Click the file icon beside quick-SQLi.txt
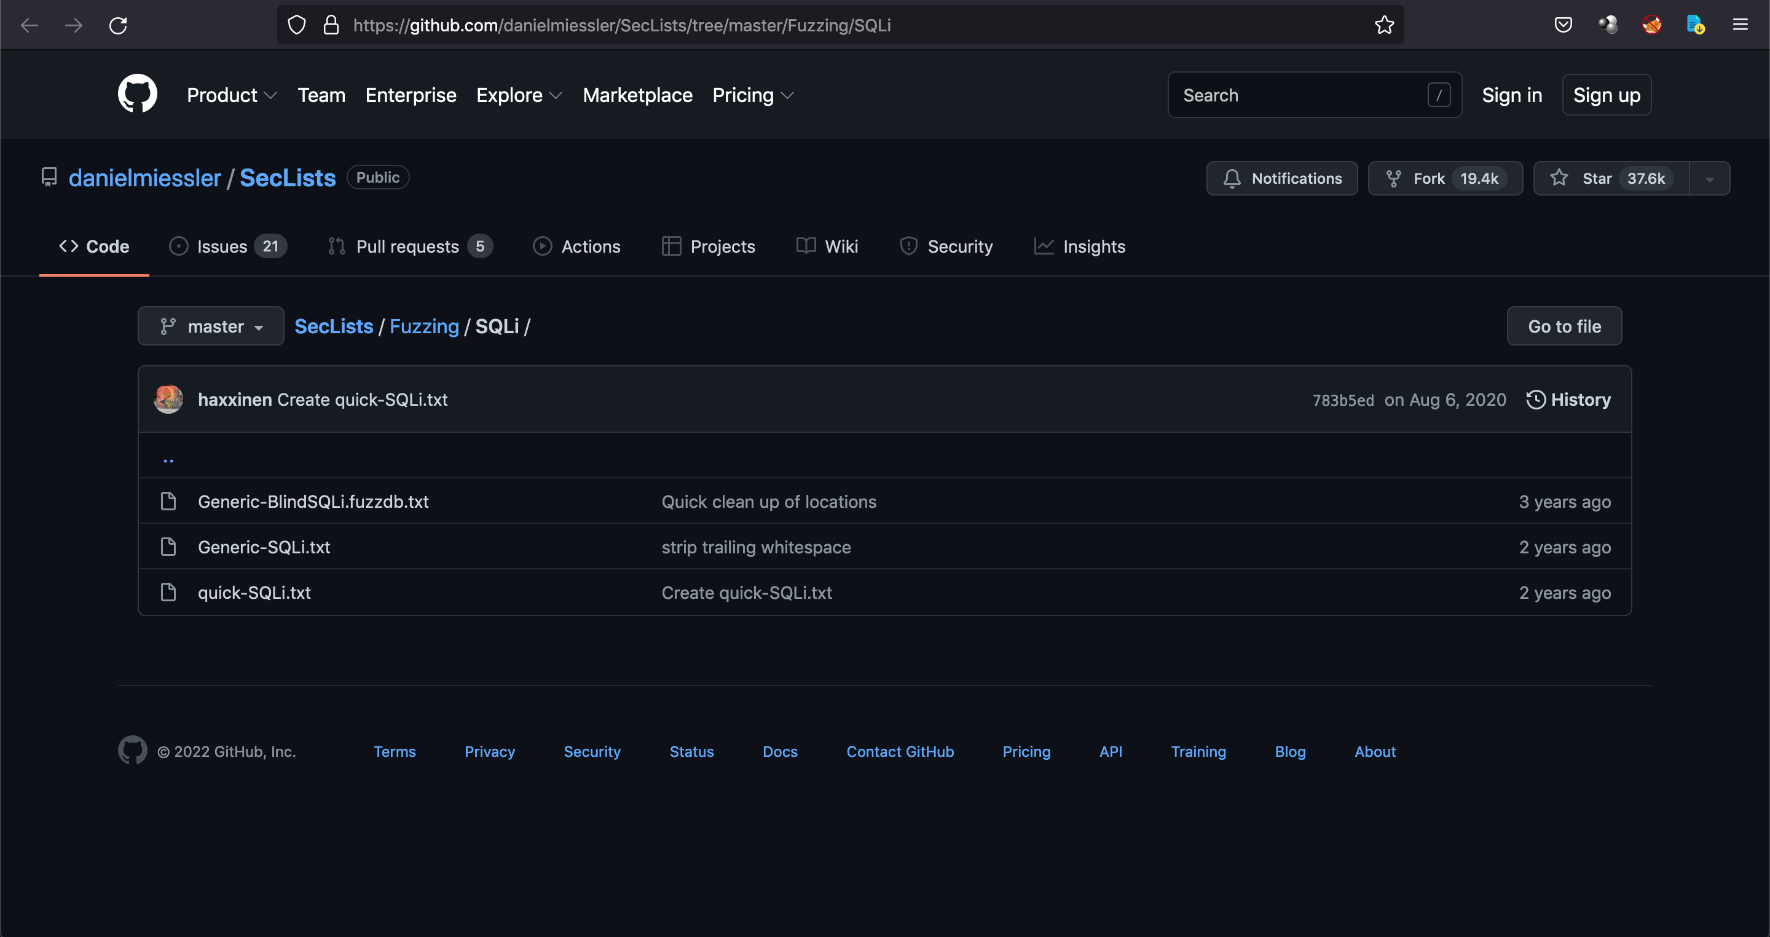The width and height of the screenshot is (1770, 937). [168, 592]
